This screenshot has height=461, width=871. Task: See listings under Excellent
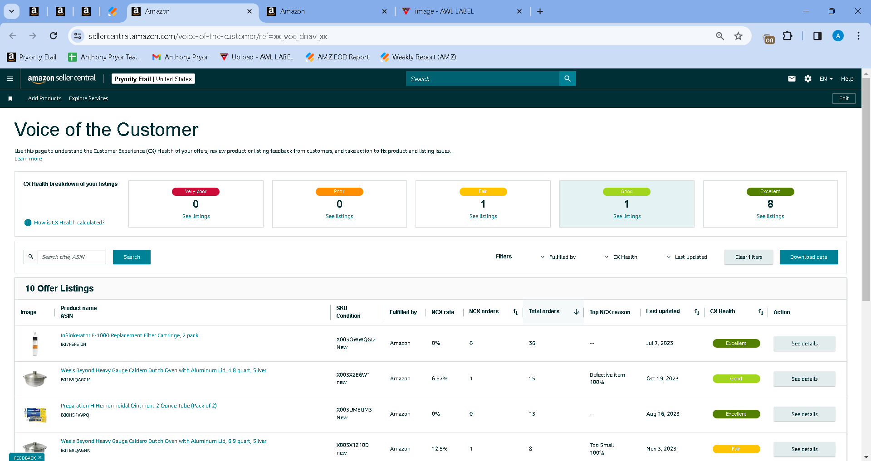(770, 216)
